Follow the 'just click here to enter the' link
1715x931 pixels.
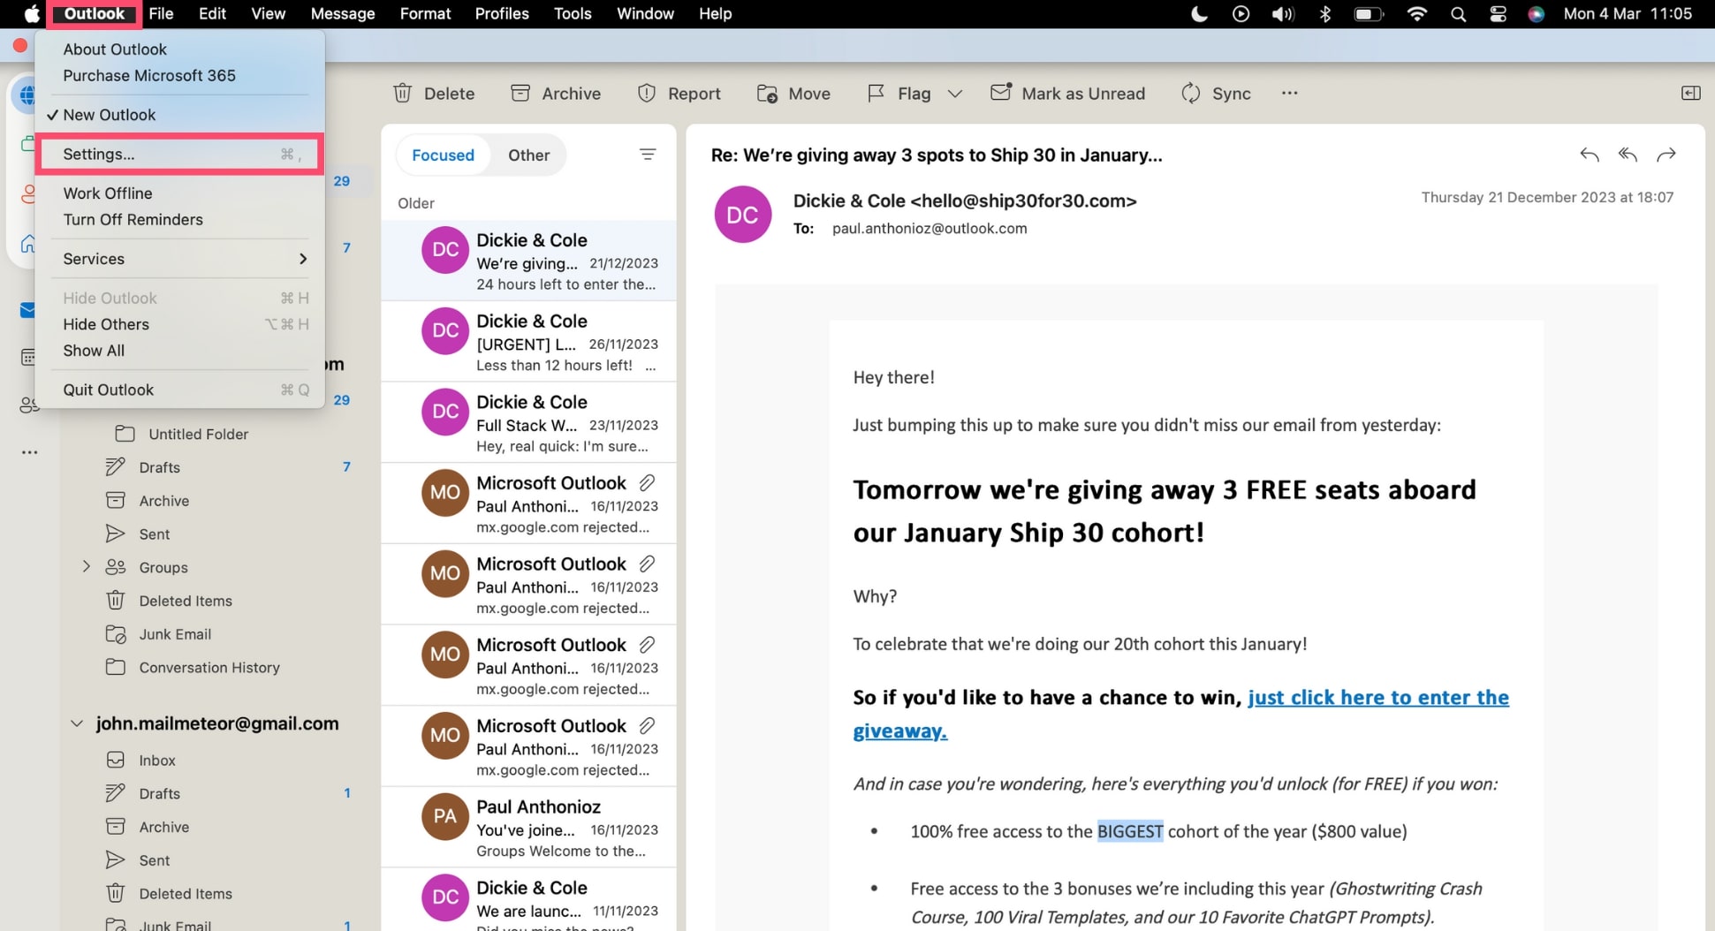click(x=1377, y=698)
